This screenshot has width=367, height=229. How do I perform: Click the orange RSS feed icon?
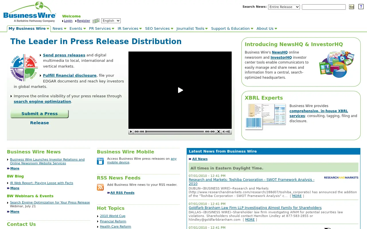pyautogui.click(x=100, y=187)
